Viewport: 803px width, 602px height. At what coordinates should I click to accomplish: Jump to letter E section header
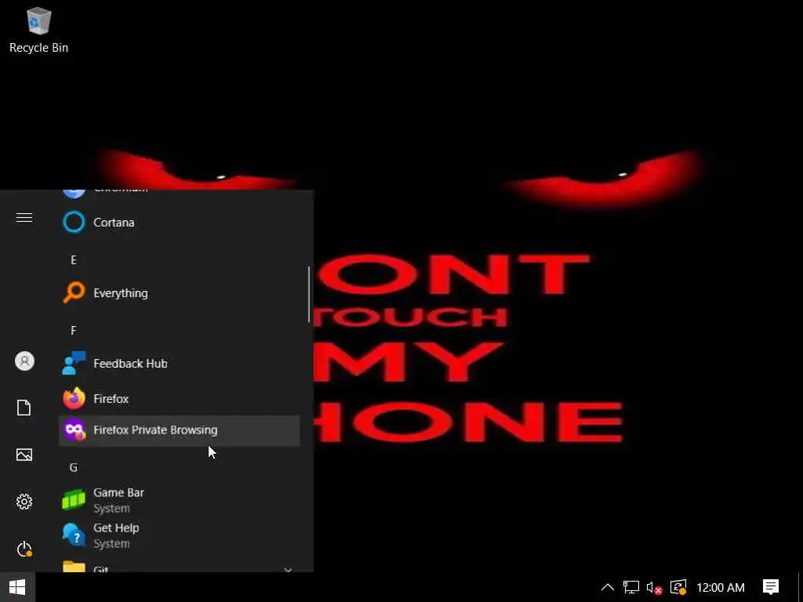coord(73,260)
